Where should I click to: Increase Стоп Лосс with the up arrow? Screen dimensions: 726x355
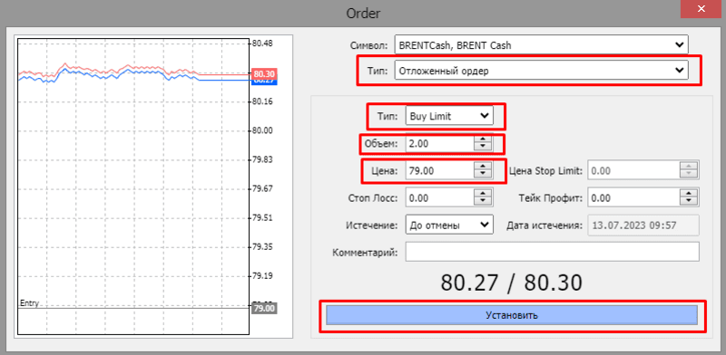tap(483, 194)
